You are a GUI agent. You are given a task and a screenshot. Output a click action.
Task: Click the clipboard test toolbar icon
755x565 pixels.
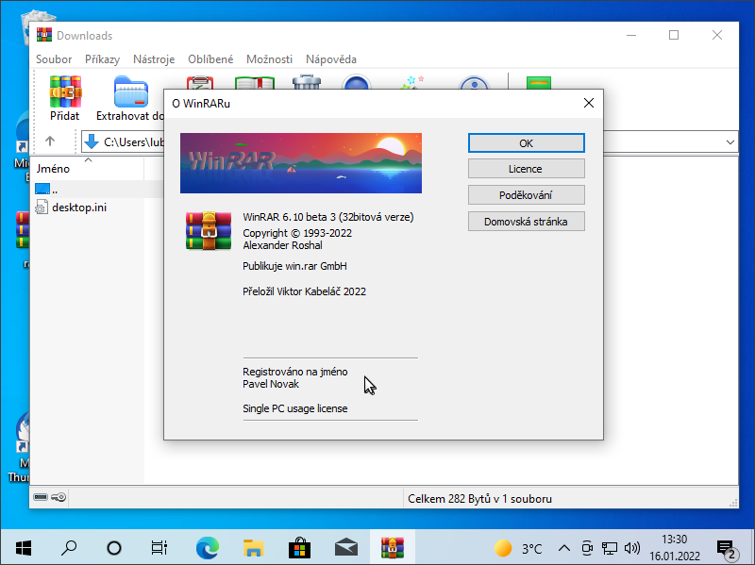(x=200, y=82)
